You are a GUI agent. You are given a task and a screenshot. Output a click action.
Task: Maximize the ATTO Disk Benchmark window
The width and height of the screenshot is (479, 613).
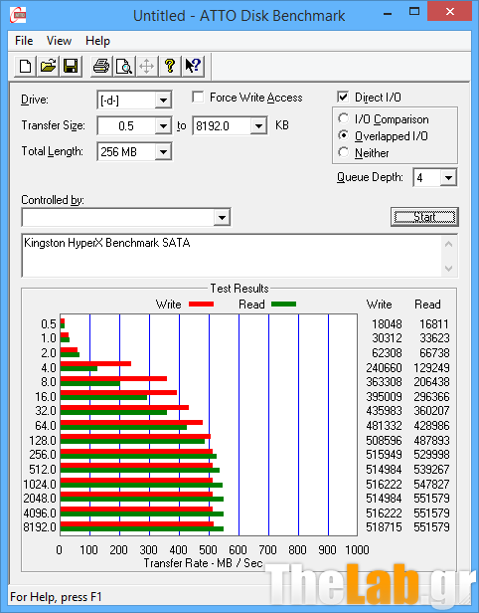click(414, 12)
